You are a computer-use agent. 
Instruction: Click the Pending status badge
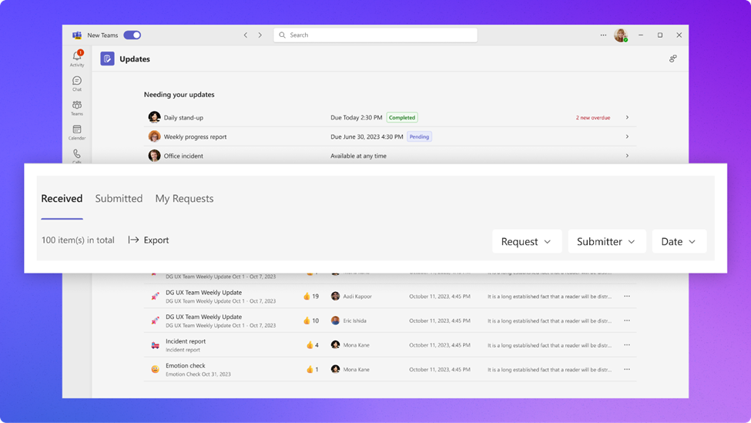(x=419, y=136)
